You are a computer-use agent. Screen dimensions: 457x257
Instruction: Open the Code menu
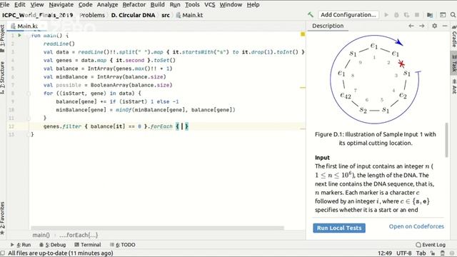(x=86, y=5)
